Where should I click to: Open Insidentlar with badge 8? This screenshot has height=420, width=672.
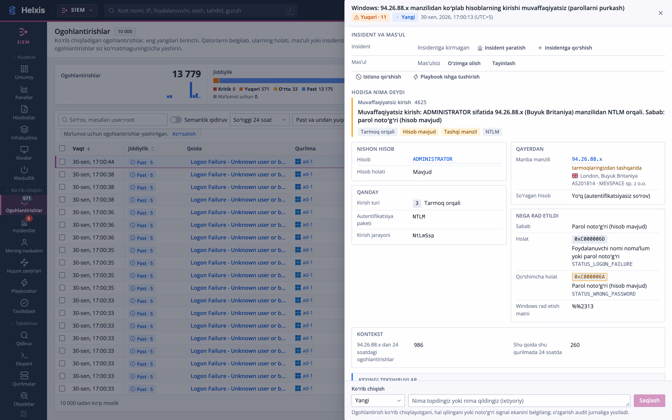24,226
